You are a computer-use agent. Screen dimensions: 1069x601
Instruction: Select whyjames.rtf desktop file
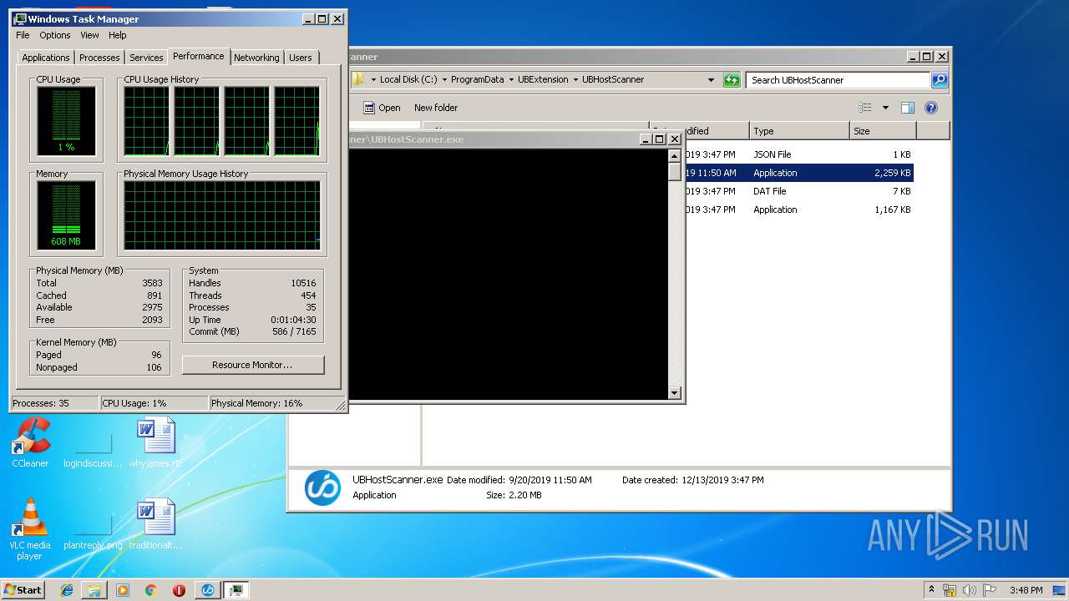155,442
